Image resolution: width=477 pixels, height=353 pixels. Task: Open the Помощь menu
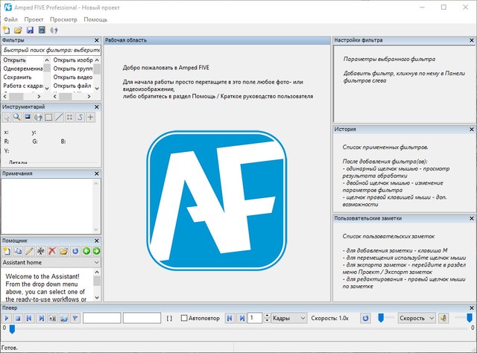click(x=95, y=17)
